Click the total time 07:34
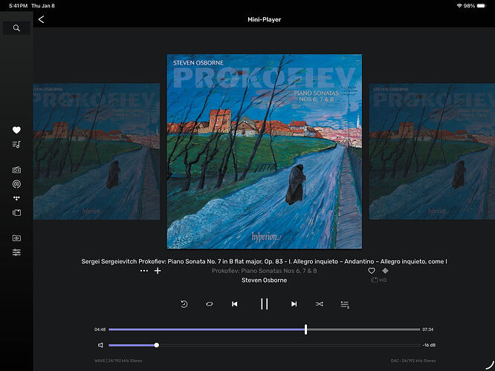Screen dimensions: 495x371 (x=428, y=329)
